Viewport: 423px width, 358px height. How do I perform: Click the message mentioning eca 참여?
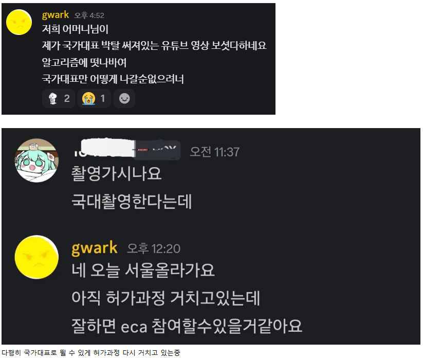click(x=187, y=326)
